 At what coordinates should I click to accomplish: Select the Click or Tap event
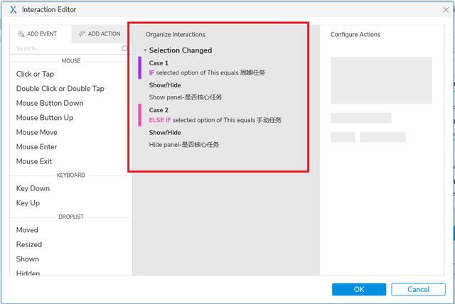(35, 74)
